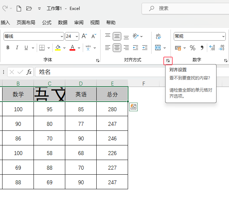Open the 字体 dialog launcher

click(x=98, y=61)
